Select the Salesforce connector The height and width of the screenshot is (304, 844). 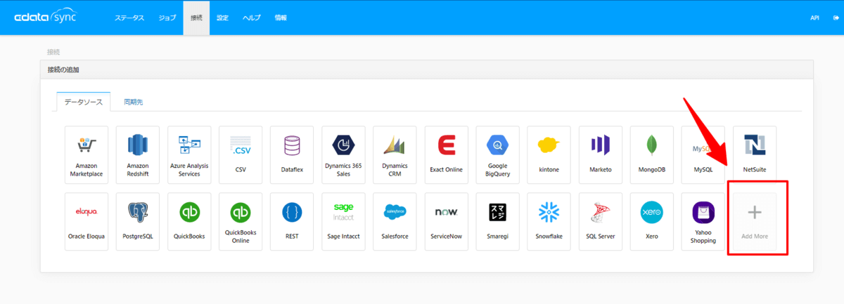coord(395,221)
